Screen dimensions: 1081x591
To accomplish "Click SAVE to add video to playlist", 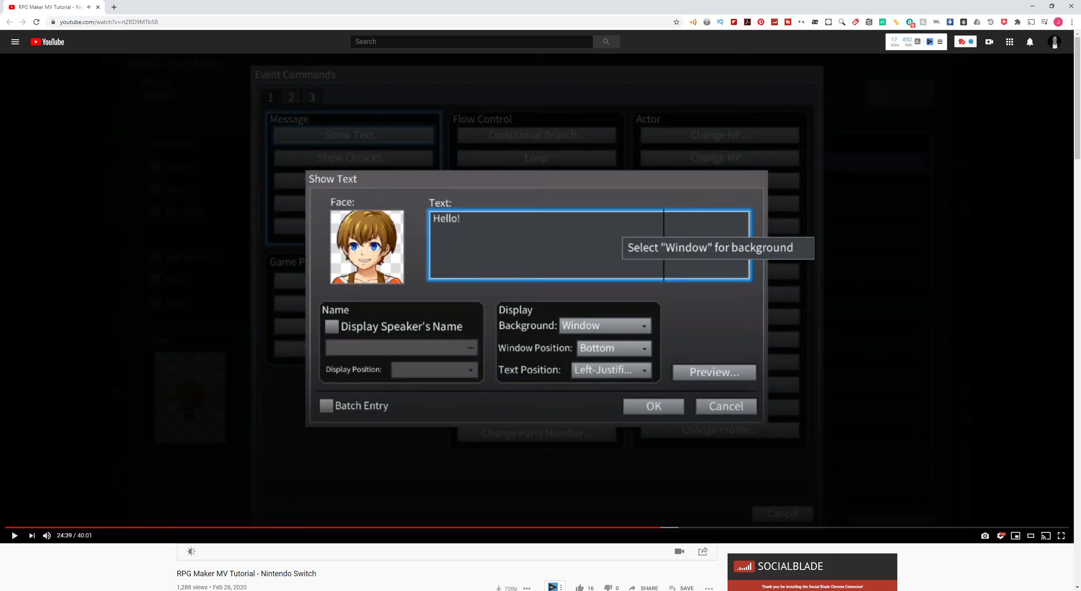I will pos(682,588).
